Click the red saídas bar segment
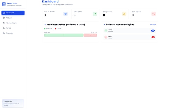This screenshot has height=109, width=174. pyautogui.click(x=90, y=35)
